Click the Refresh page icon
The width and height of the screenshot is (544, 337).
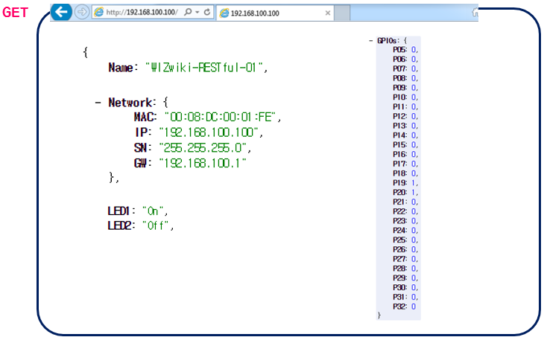[x=207, y=13]
